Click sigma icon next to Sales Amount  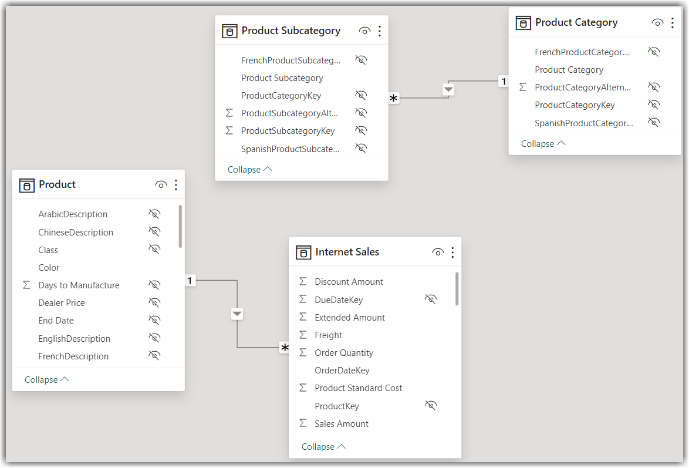(x=303, y=423)
